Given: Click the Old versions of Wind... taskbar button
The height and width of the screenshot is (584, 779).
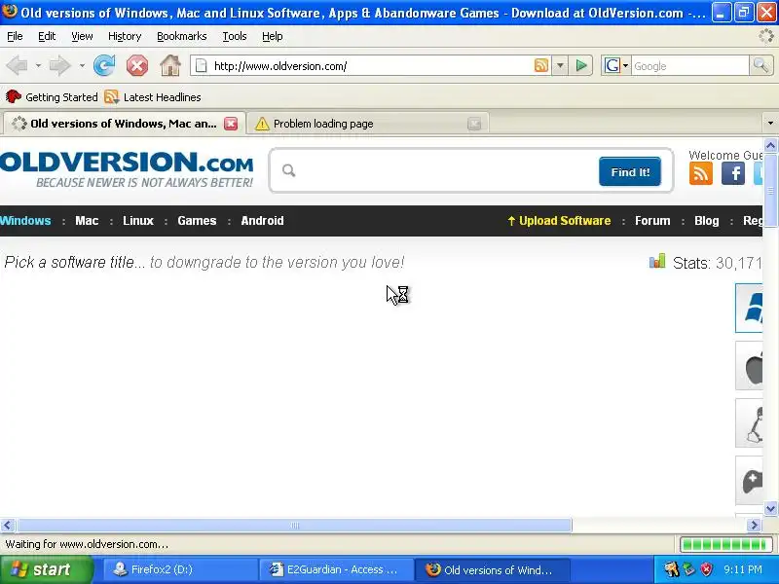Looking at the screenshot, I should click(492, 569).
